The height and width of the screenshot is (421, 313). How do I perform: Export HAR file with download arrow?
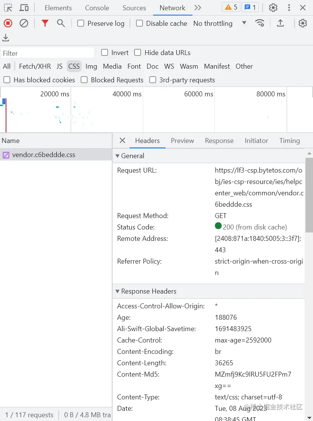pos(6,38)
